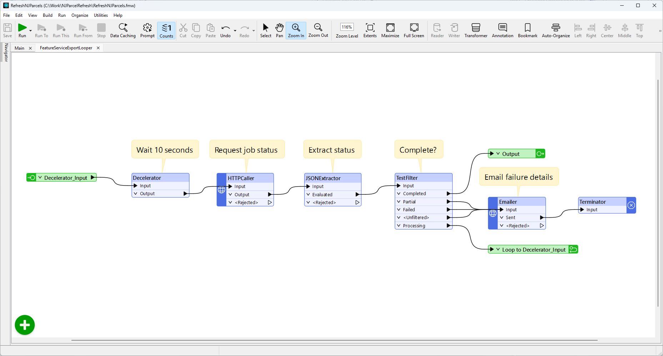Select Loop to Decelerator_Input output
Viewport: 663px width, 356px height.
coord(533,249)
